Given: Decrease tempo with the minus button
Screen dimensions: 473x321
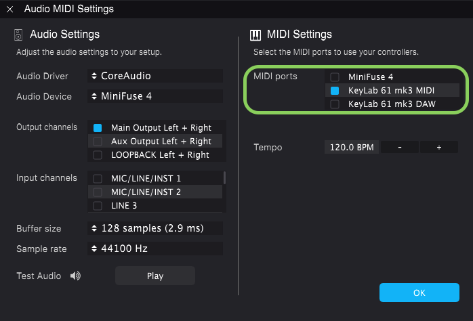Looking at the screenshot, I should pos(400,148).
